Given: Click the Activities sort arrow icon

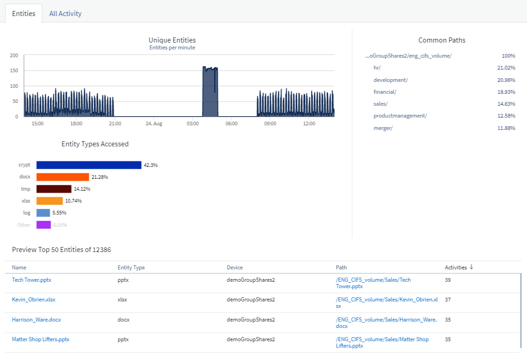Looking at the screenshot, I should [472, 267].
